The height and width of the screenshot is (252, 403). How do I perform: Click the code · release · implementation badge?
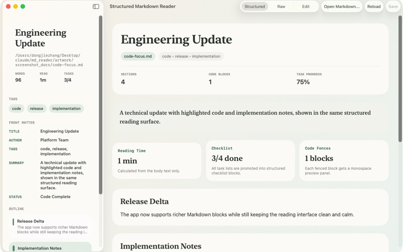point(191,56)
